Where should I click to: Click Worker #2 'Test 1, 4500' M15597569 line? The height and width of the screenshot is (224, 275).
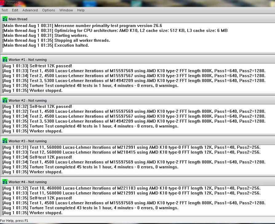point(134,112)
